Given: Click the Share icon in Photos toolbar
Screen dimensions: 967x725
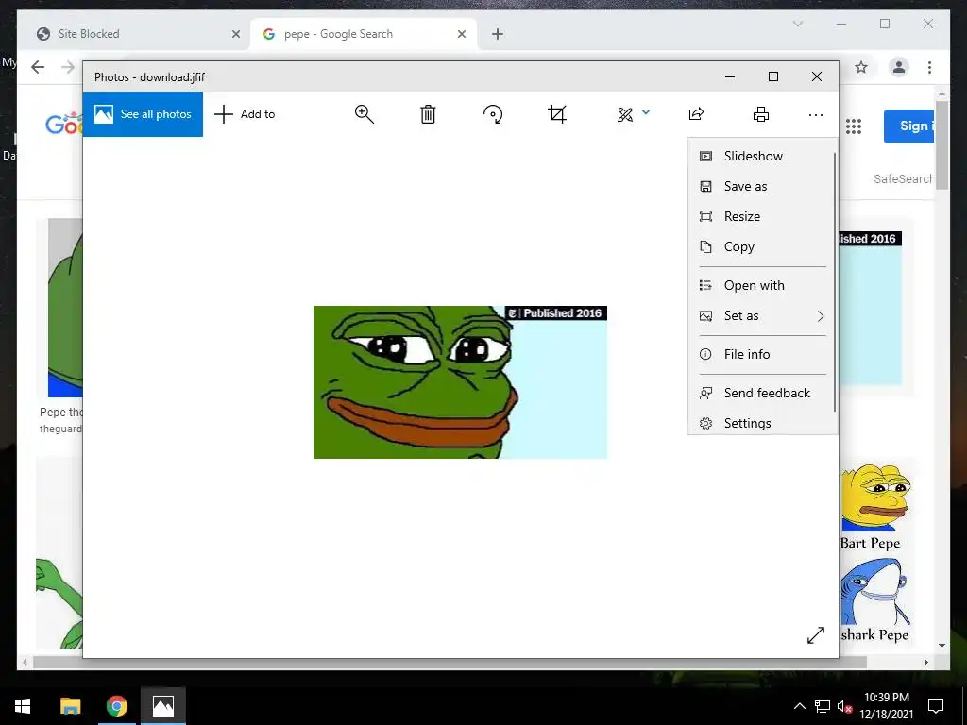Looking at the screenshot, I should click(696, 114).
